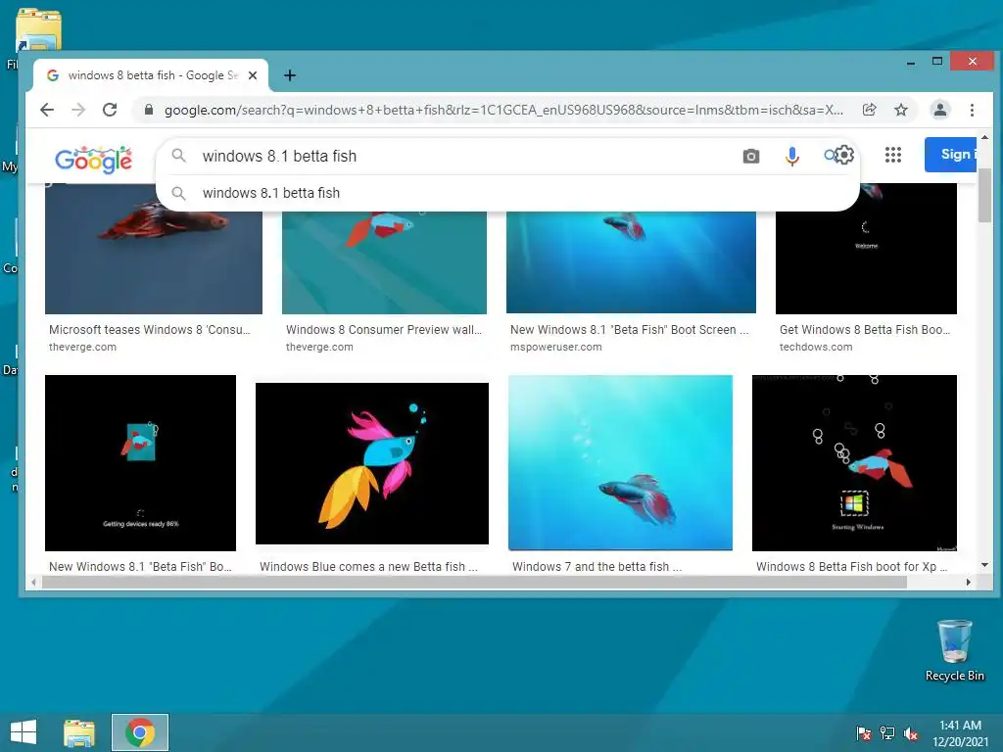This screenshot has height=752, width=1003.
Task: Close the windows 8 betta fish tab
Action: tap(253, 75)
